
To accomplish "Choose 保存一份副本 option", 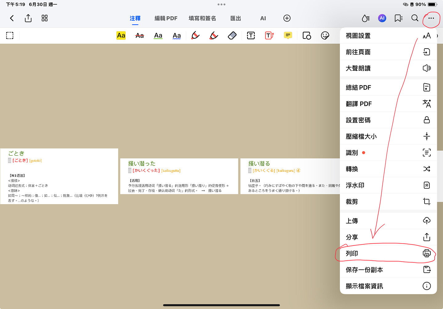I will (x=388, y=270).
